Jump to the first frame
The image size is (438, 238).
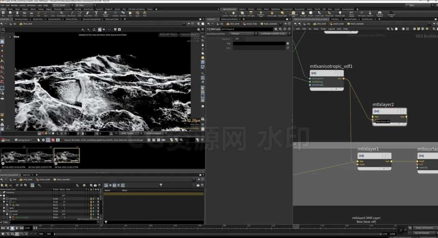pyautogui.click(x=3, y=228)
